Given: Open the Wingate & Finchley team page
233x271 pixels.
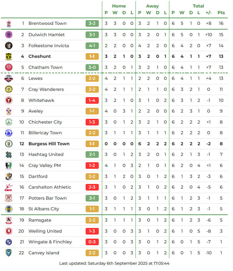Looking at the screenshot, I should (x=50, y=242).
